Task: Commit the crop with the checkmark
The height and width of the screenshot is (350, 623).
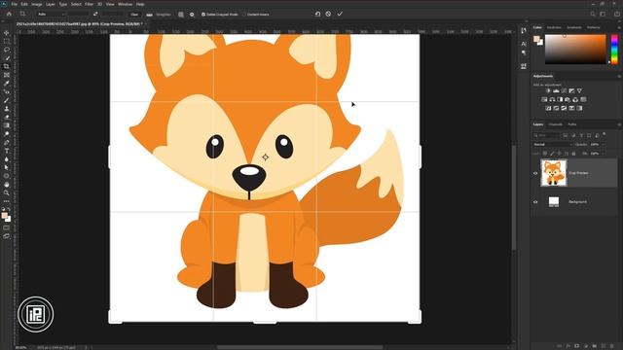Action: pos(340,14)
